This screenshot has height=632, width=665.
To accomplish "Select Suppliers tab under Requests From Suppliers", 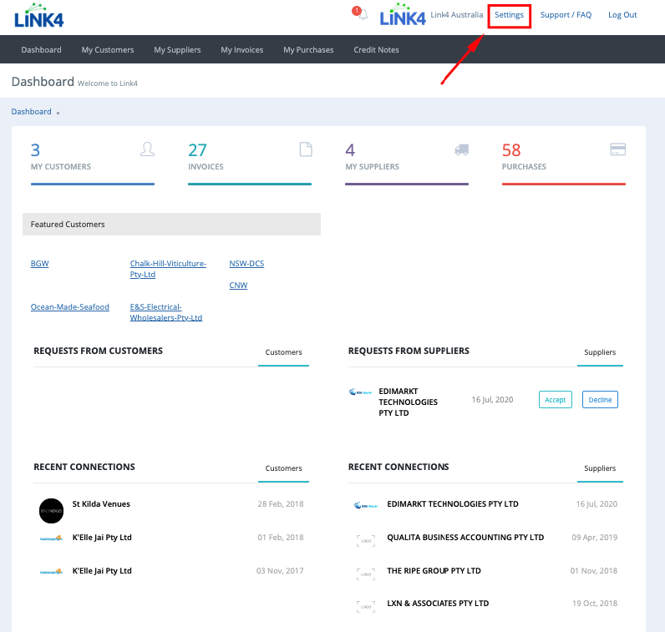I will (600, 352).
